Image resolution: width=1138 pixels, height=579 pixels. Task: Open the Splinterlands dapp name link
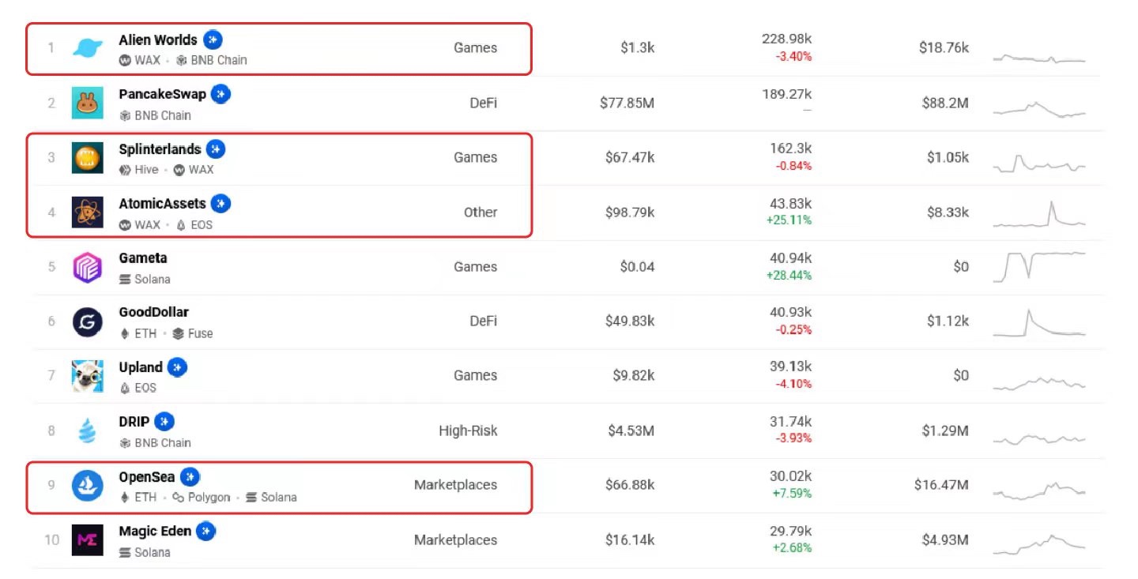pyautogui.click(x=160, y=149)
